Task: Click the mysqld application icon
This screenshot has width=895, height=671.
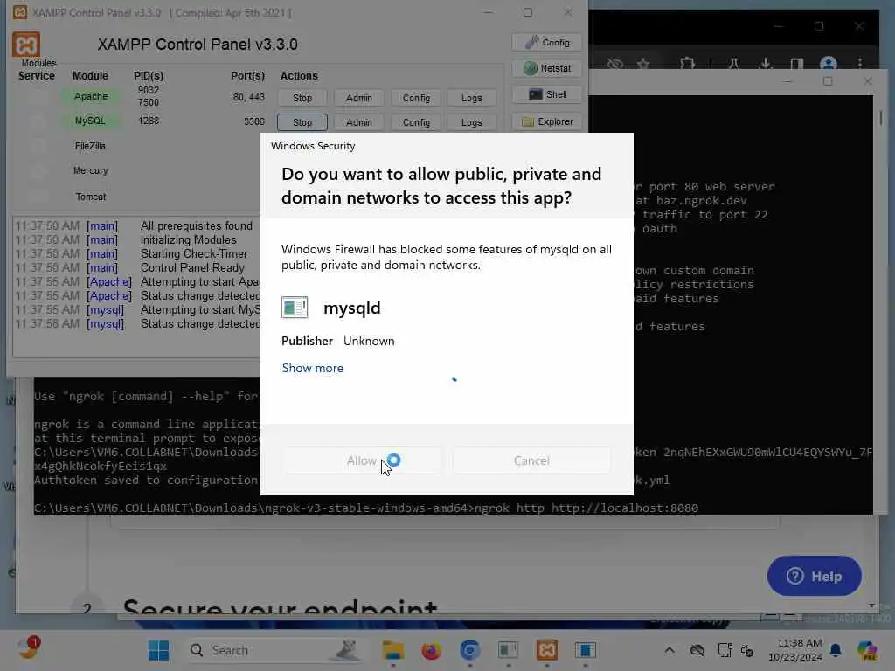Action: pyautogui.click(x=295, y=308)
